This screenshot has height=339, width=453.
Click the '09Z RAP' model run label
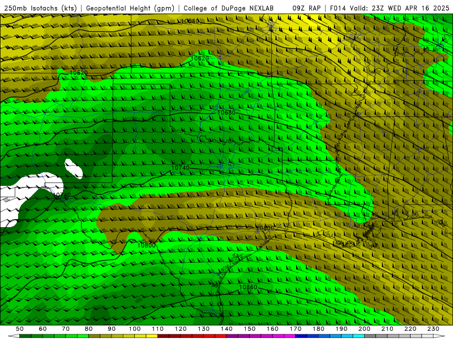point(306,8)
